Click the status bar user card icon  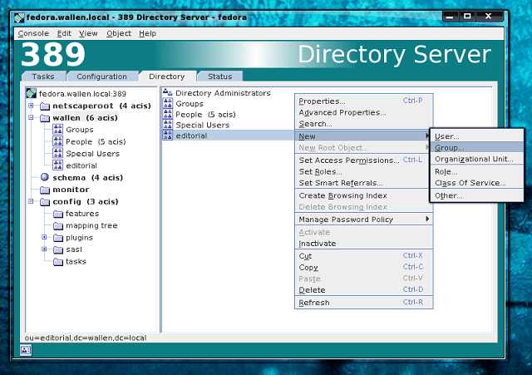click(x=26, y=350)
